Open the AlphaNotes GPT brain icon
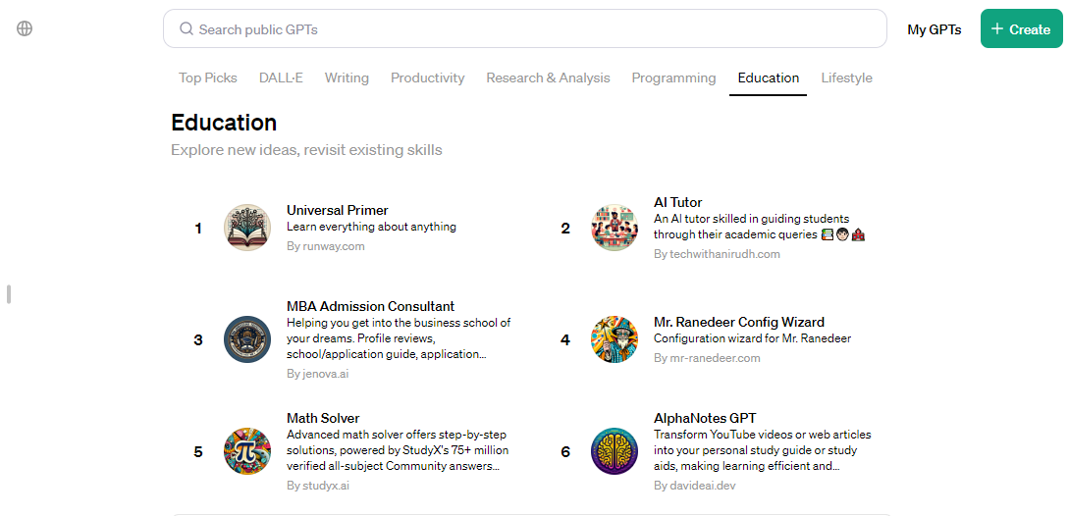Screen dimensions: 1069x516 click(x=615, y=451)
